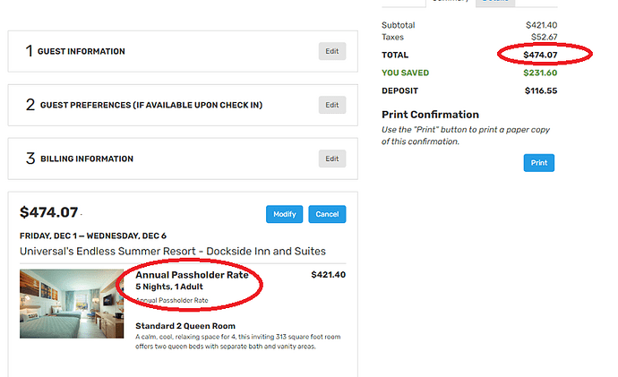This screenshot has width=618, height=377.
Task: Edit the Billing Information section
Action: 331,159
